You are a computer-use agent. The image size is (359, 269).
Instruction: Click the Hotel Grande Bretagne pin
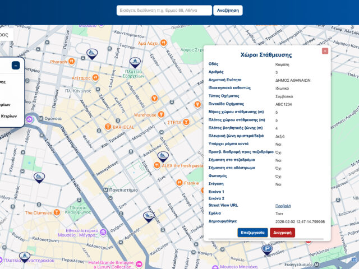tap(139, 265)
